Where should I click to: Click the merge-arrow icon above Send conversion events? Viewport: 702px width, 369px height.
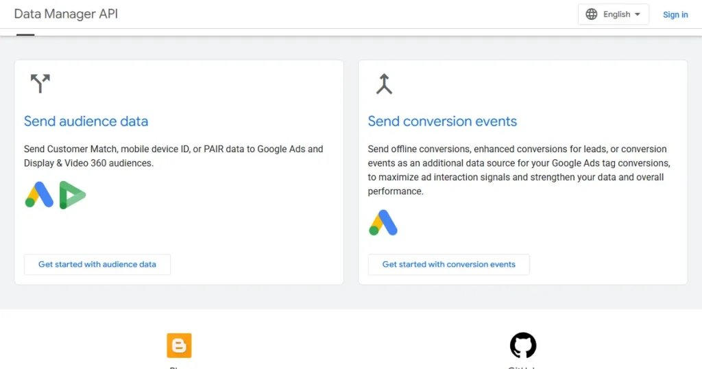coord(384,84)
